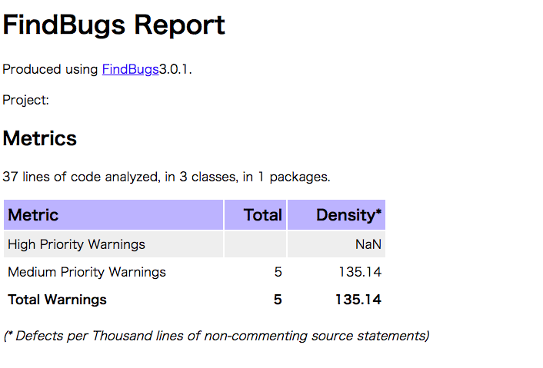Click the 'Total' column header
The width and height of the screenshot is (543, 368).
255,215
